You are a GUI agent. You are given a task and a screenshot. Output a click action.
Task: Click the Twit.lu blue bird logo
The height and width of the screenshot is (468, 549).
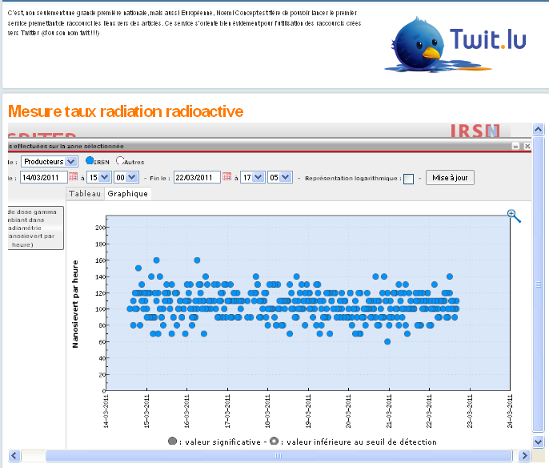pos(418,41)
